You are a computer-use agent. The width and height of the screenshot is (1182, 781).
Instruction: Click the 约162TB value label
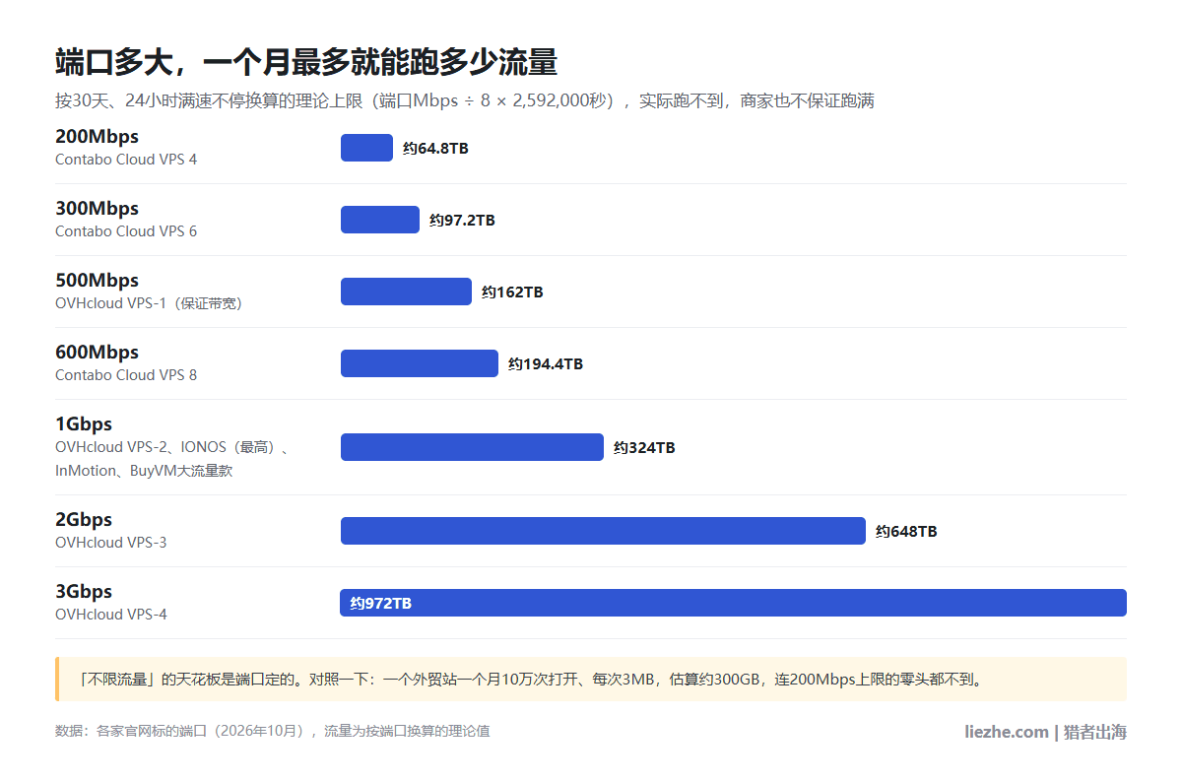pyautogui.click(x=512, y=293)
